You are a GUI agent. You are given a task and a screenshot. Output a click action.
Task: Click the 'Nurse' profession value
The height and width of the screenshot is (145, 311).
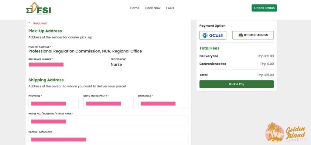116,65
